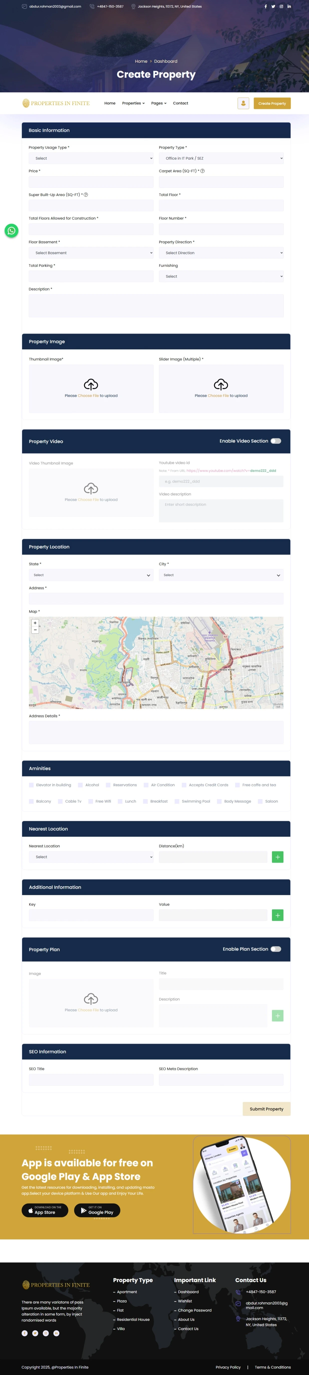Viewport: 309px width, 1375px height.
Task: Open the City dropdown
Action: click(x=221, y=575)
